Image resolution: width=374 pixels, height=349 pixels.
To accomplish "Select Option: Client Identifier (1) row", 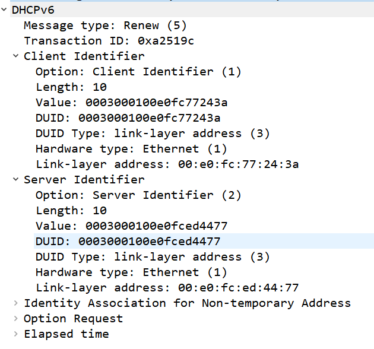I will (x=138, y=72).
